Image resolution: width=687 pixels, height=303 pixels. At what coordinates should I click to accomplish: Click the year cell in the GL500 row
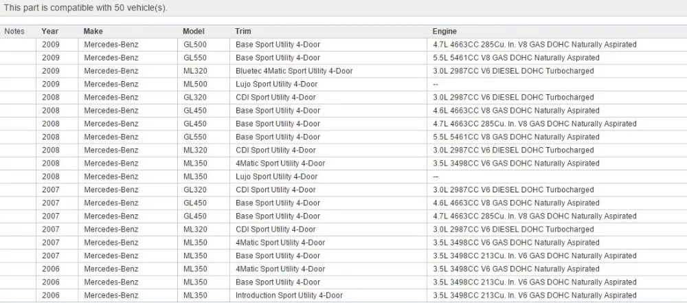(x=50, y=45)
